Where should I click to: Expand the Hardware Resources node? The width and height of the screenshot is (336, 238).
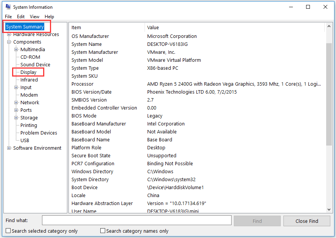[x=9, y=34]
